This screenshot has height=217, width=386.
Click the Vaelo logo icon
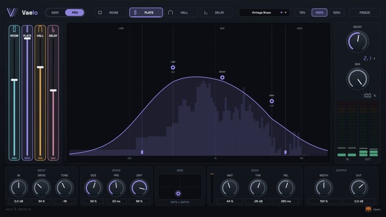(x=12, y=12)
